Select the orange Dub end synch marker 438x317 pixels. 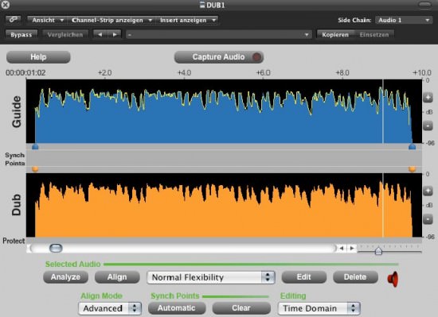pos(412,168)
